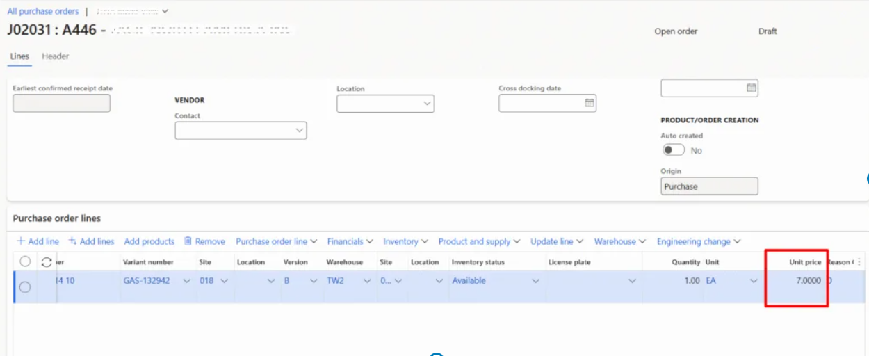Click the refresh icon in grid header
869x356 pixels.
coord(47,261)
